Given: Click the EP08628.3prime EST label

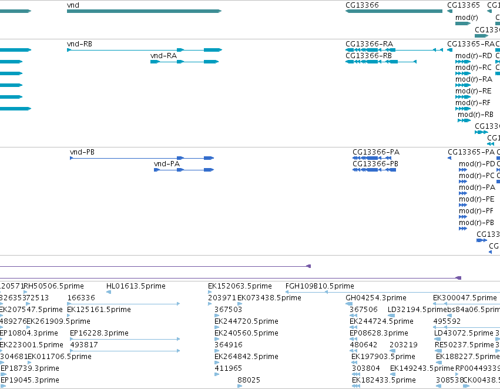Looking at the screenshot, I should 379,333.
